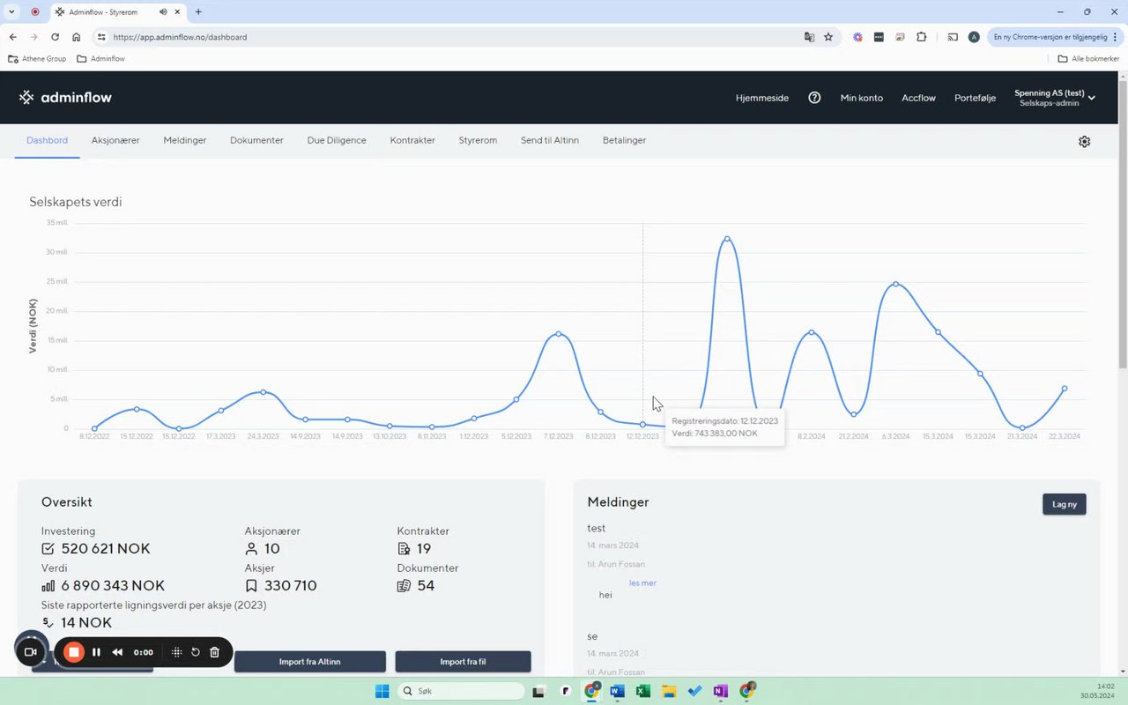Bookmark this page with the star icon
This screenshot has height=705, width=1128.
click(828, 37)
